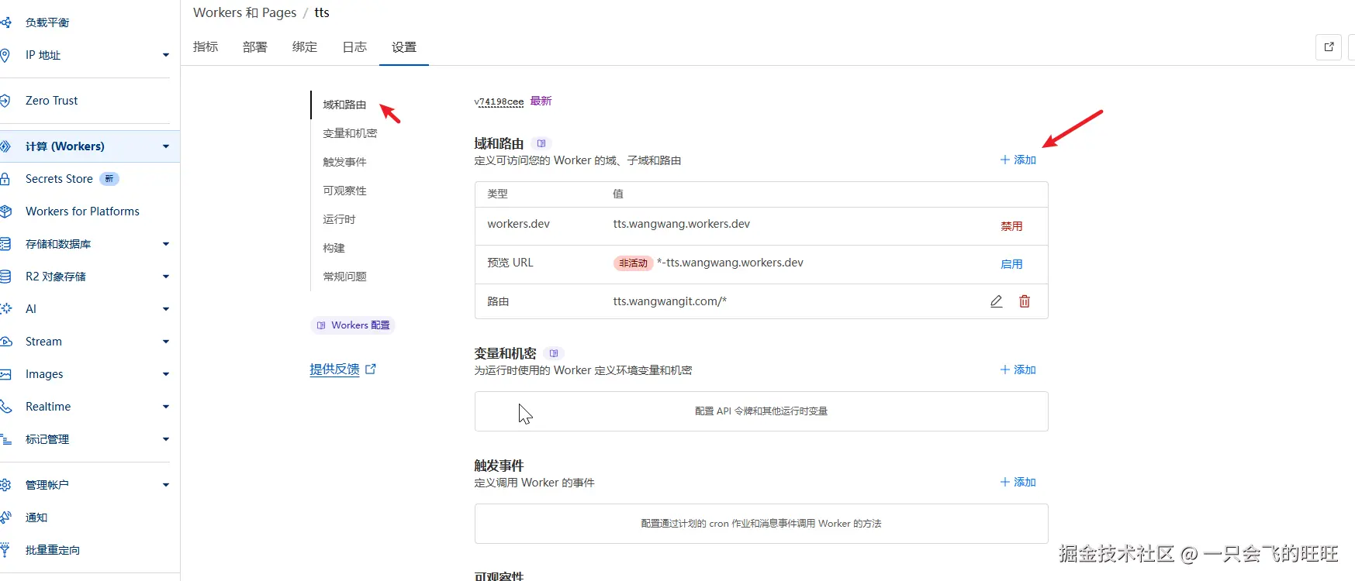Expand the 标记管理 menu arrow
The height and width of the screenshot is (581, 1355).
(166, 439)
